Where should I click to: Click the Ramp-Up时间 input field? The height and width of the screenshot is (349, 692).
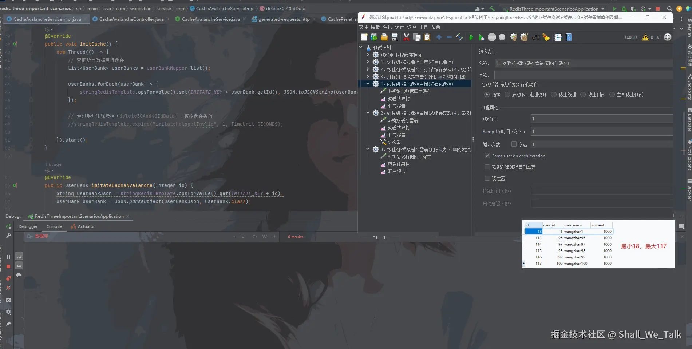point(601,131)
